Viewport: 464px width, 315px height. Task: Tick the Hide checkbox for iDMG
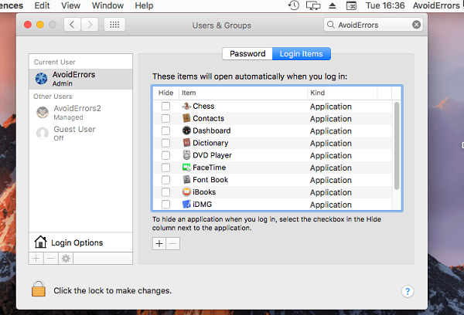[x=165, y=204]
